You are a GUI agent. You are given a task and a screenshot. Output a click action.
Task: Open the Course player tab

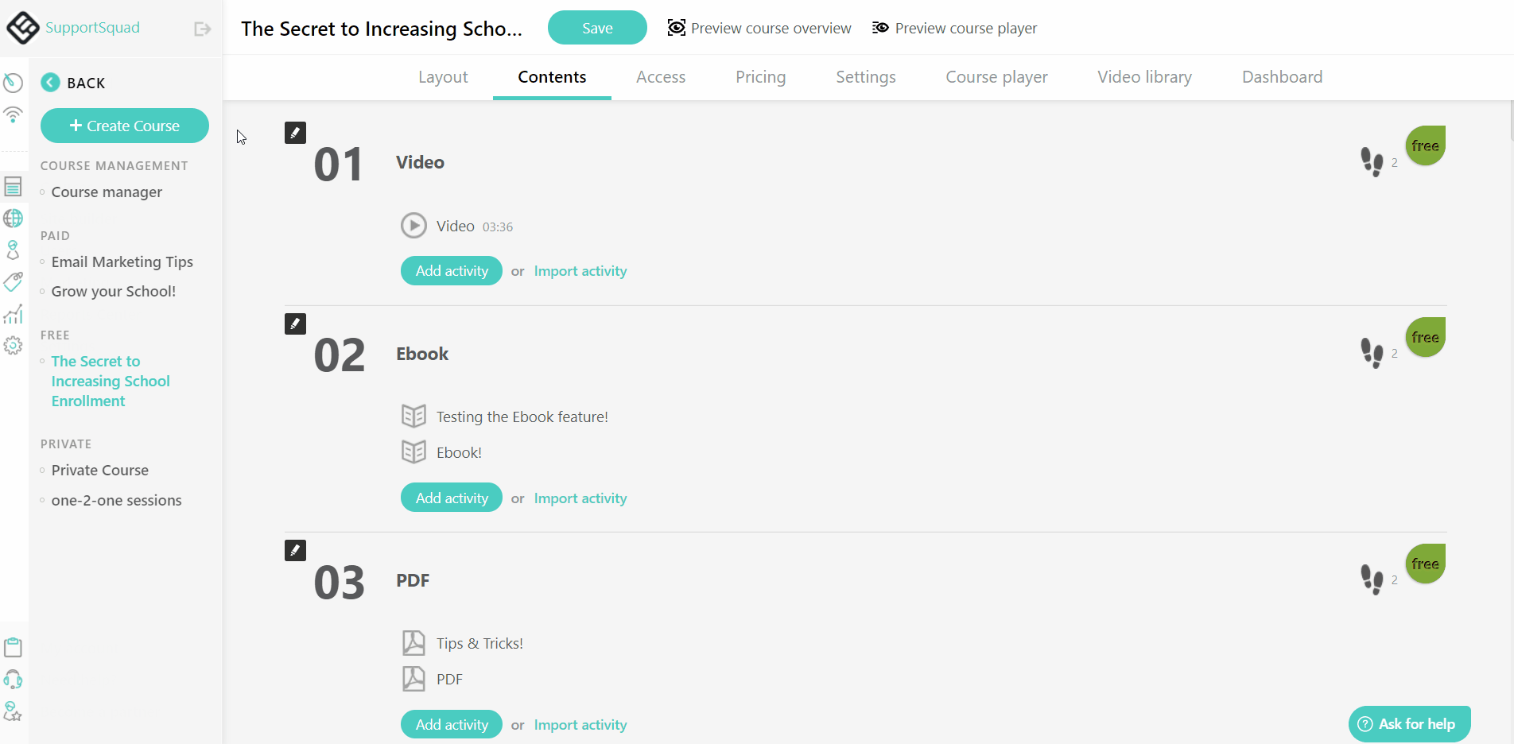coord(996,76)
